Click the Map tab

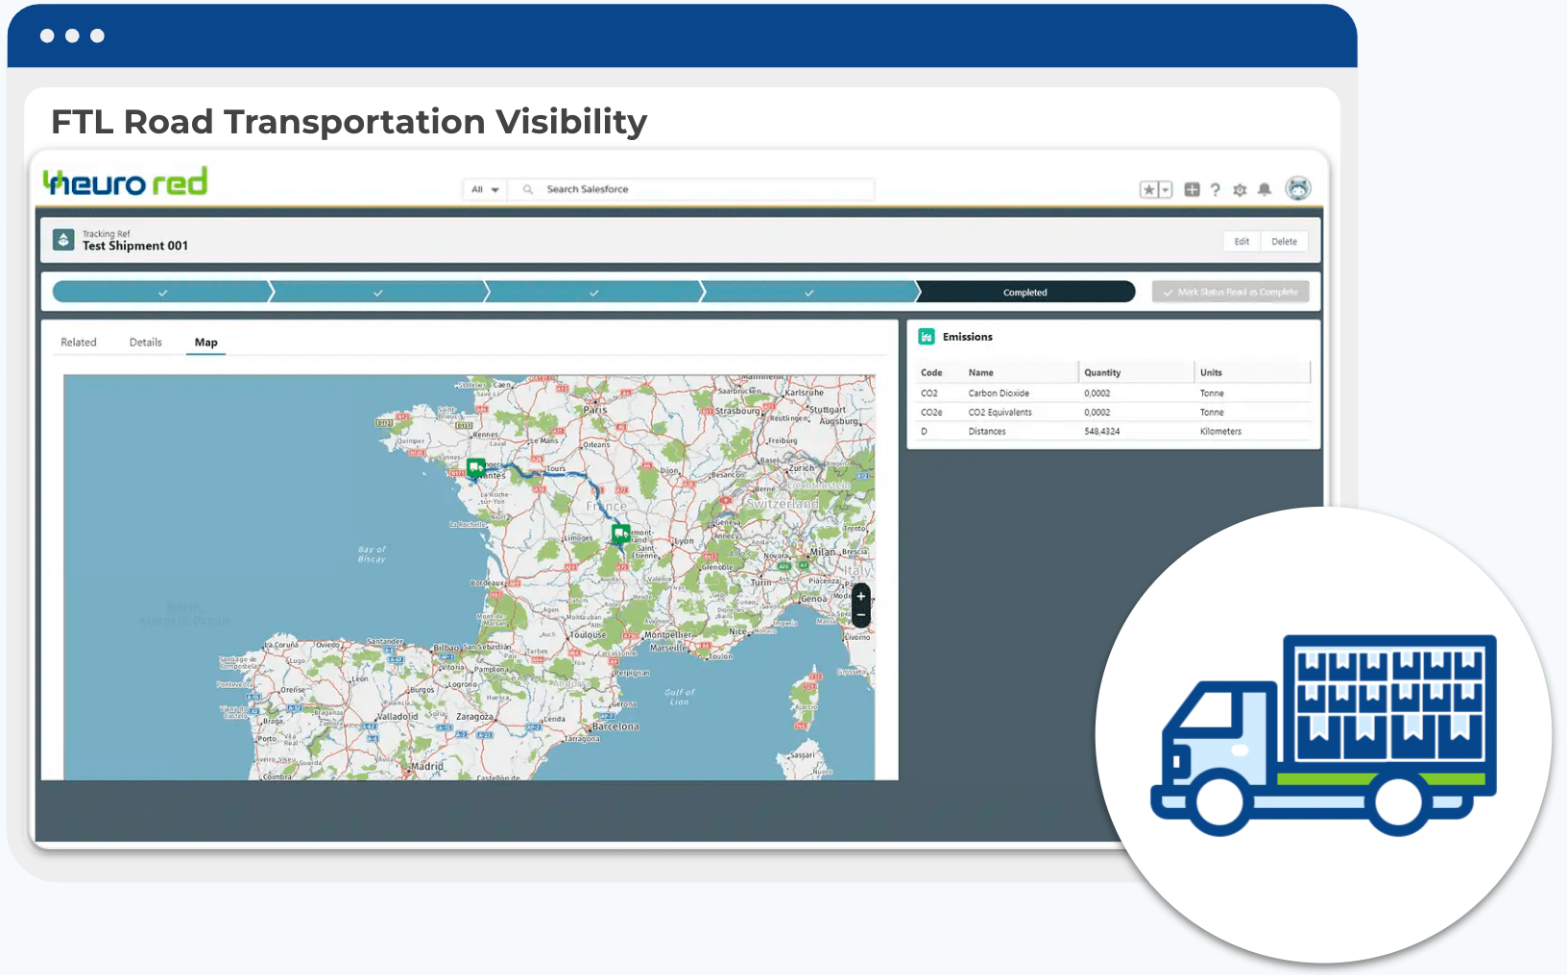[x=205, y=342]
